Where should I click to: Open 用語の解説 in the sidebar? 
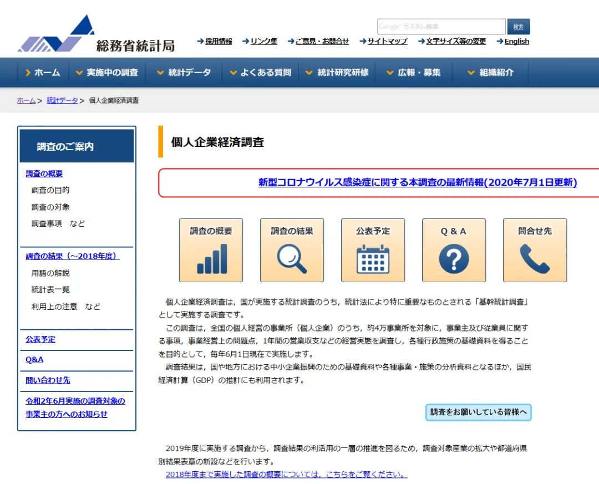click(x=50, y=273)
